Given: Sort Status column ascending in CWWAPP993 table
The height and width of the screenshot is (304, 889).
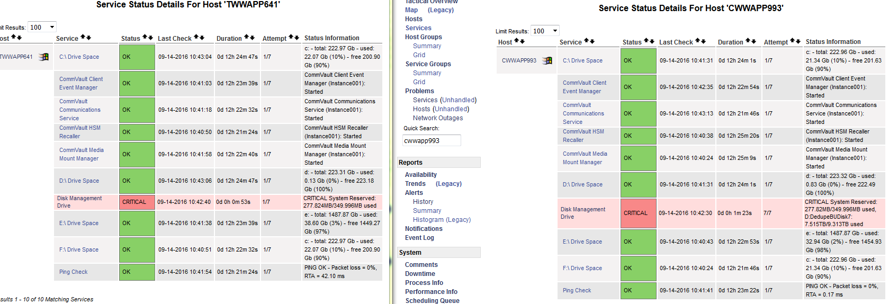Looking at the screenshot, I should [646, 41].
